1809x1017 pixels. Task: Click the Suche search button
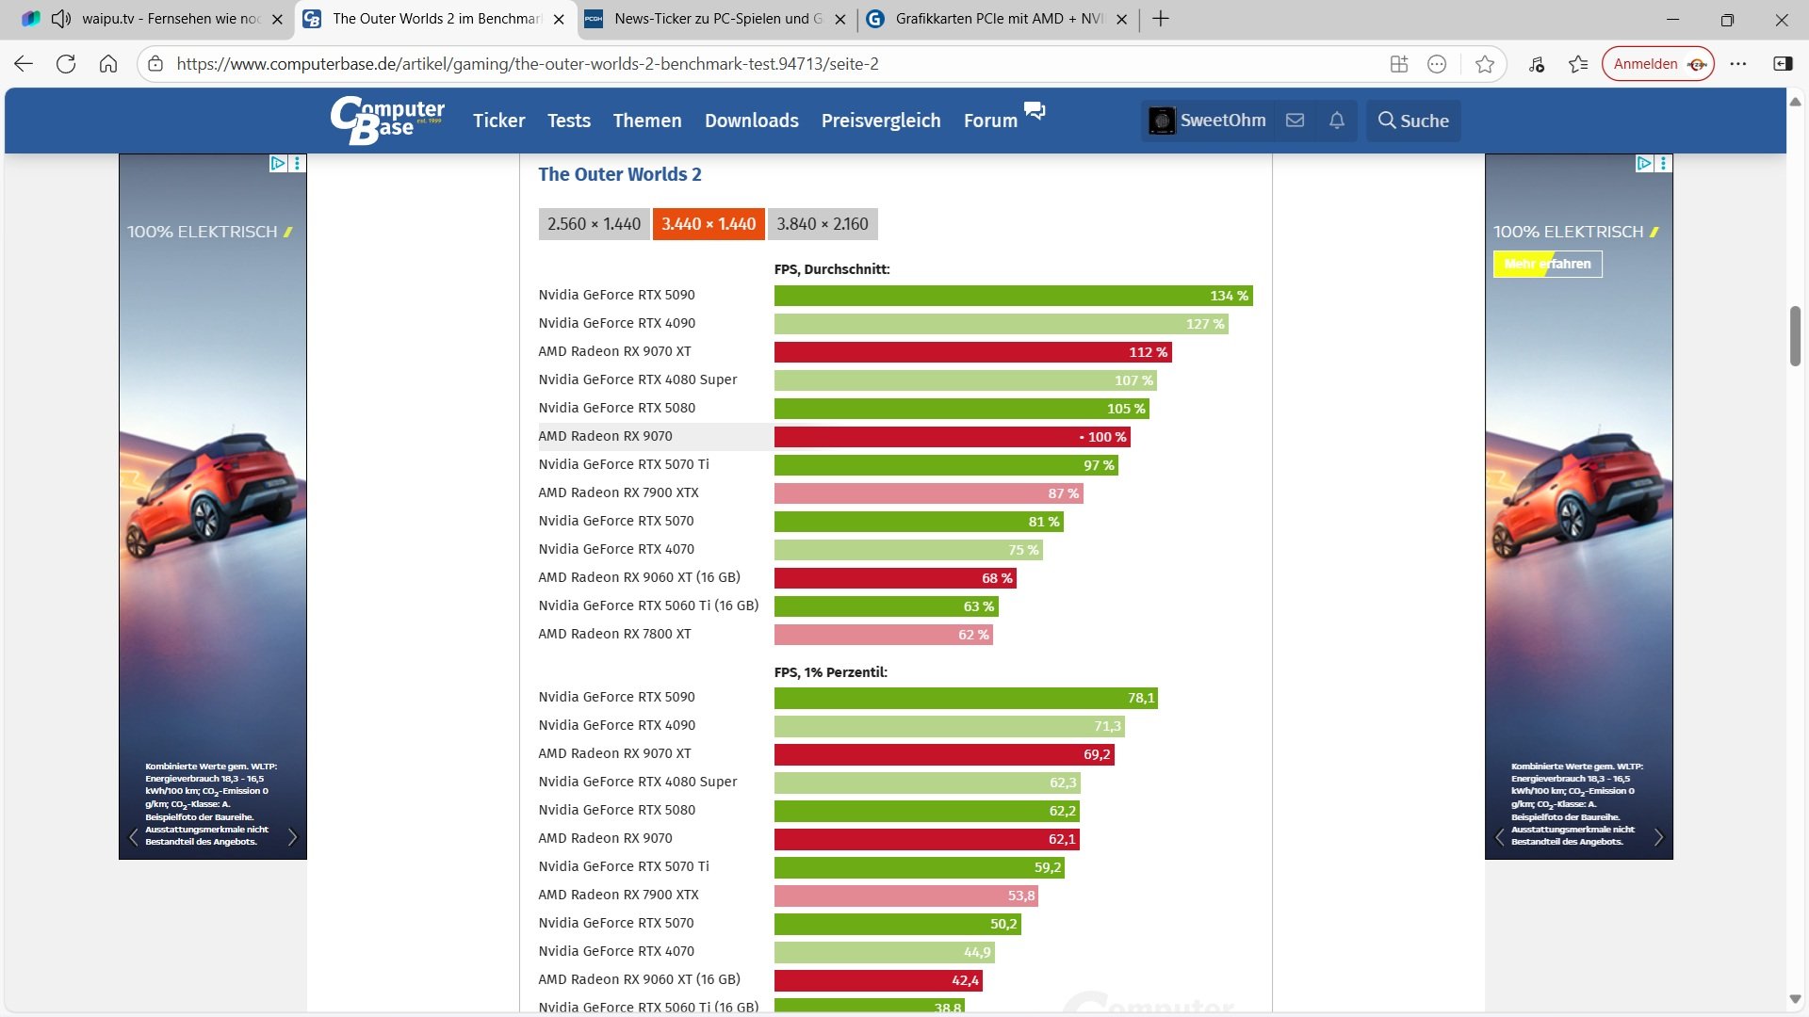[x=1413, y=121]
